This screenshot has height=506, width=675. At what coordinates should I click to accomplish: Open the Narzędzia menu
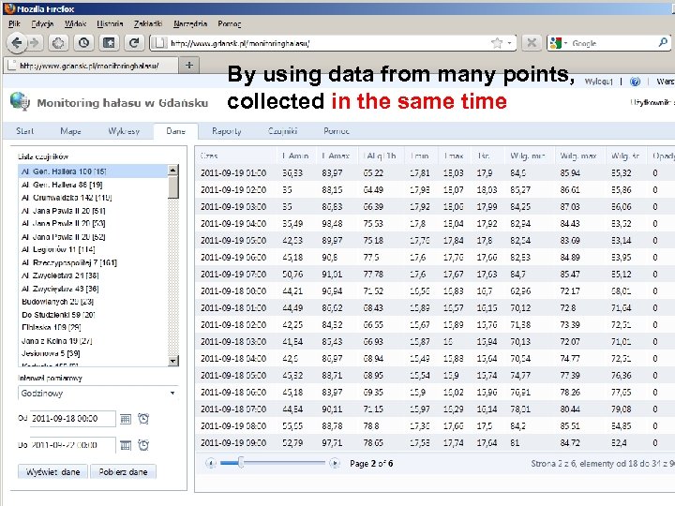[x=190, y=23]
